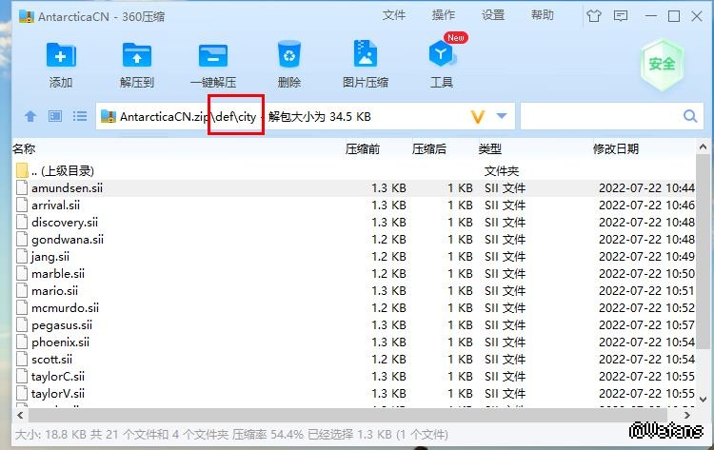Select the scott.sii file name
The height and width of the screenshot is (450, 714).
(x=52, y=360)
